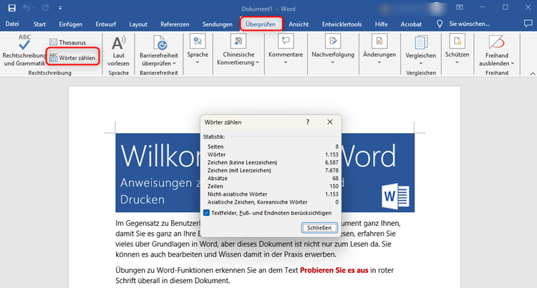537x288 pixels.
Task: Open Quick Access Toolbar customization arrow
Action: click(x=60, y=8)
